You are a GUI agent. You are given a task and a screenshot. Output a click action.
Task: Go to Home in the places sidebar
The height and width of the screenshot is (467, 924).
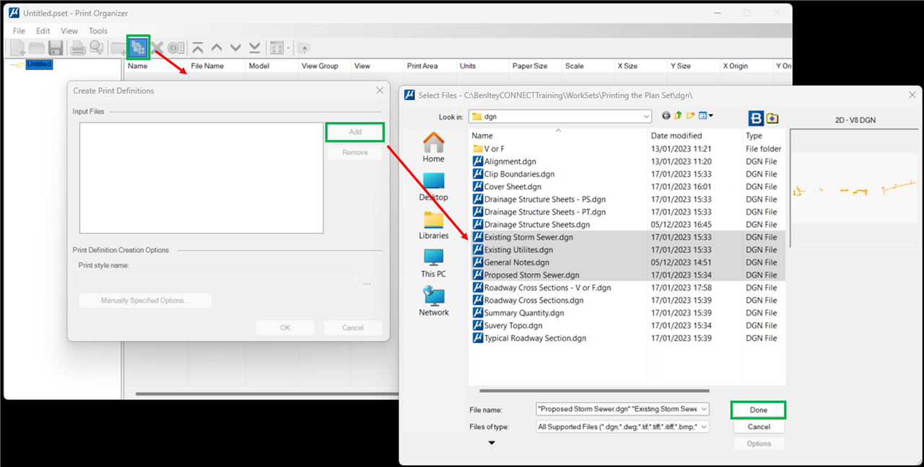433,147
